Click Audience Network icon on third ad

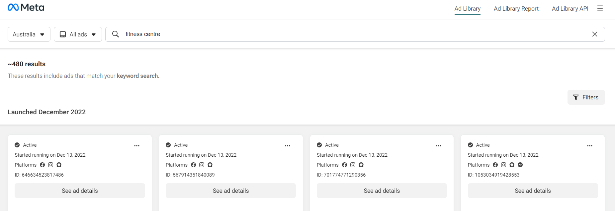[361, 165]
